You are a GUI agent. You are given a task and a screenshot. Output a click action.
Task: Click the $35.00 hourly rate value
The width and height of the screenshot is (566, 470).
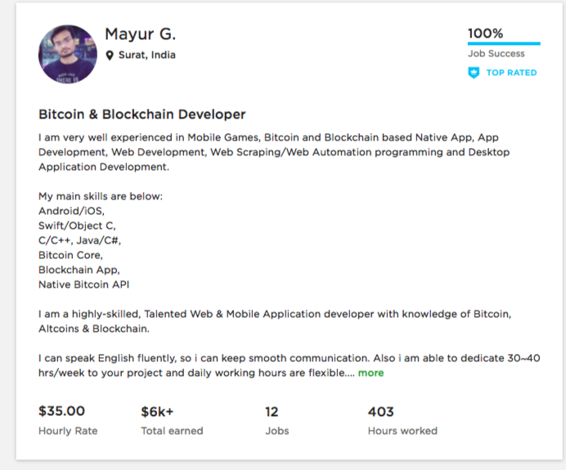(62, 411)
